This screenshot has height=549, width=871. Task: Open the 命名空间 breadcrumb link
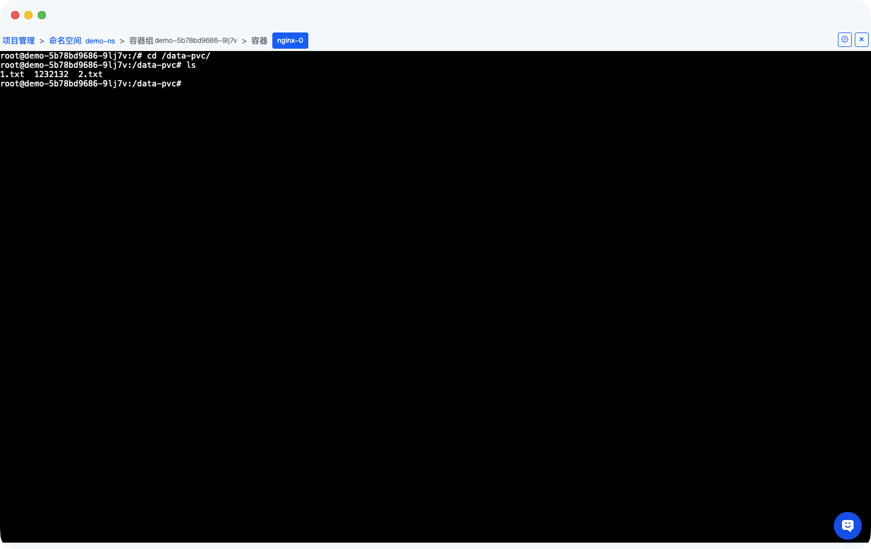coord(65,41)
